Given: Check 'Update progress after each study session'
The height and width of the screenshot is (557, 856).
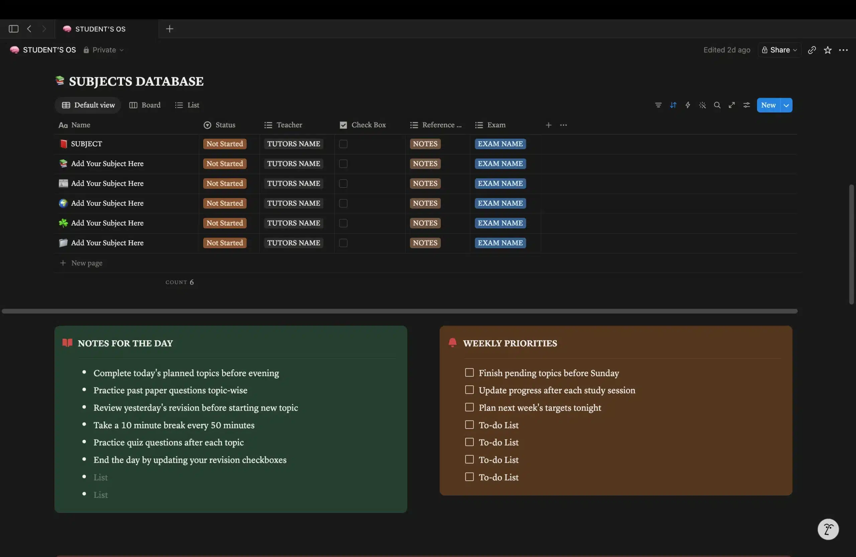Looking at the screenshot, I should pyautogui.click(x=469, y=390).
